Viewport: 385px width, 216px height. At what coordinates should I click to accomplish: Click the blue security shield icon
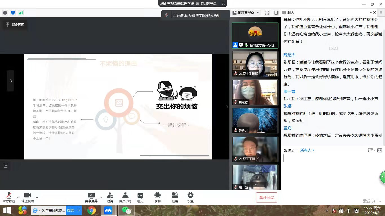(13, 13)
